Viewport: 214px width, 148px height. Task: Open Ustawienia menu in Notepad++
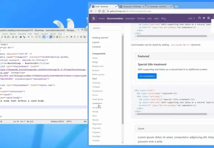[x=22, y=34]
